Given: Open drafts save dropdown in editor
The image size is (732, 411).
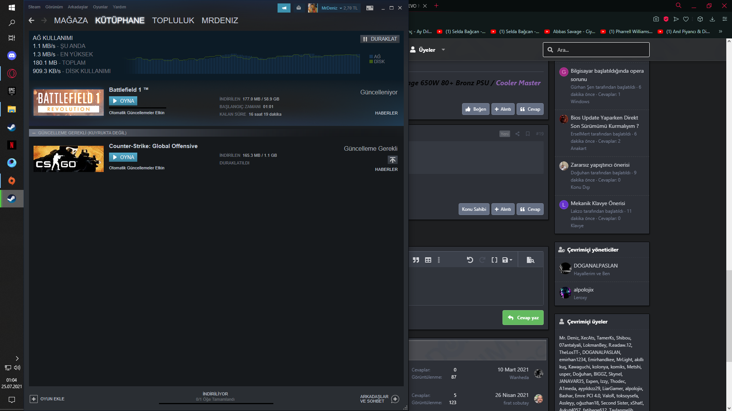Looking at the screenshot, I should point(507,260).
